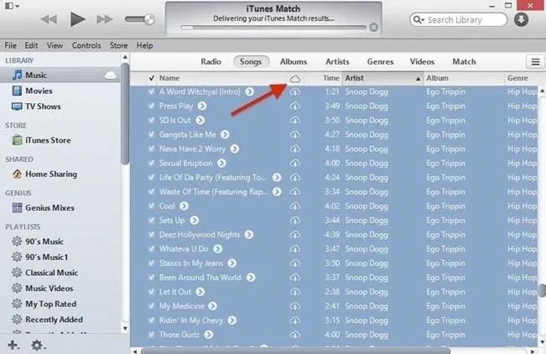Open arrow menu next to Press Play

pos(202,106)
